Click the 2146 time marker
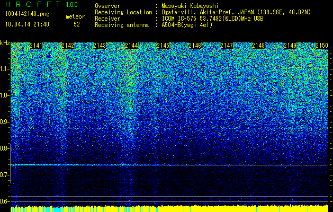Viewport: 333px width, 212px height. pyautogui.click(x=195, y=46)
